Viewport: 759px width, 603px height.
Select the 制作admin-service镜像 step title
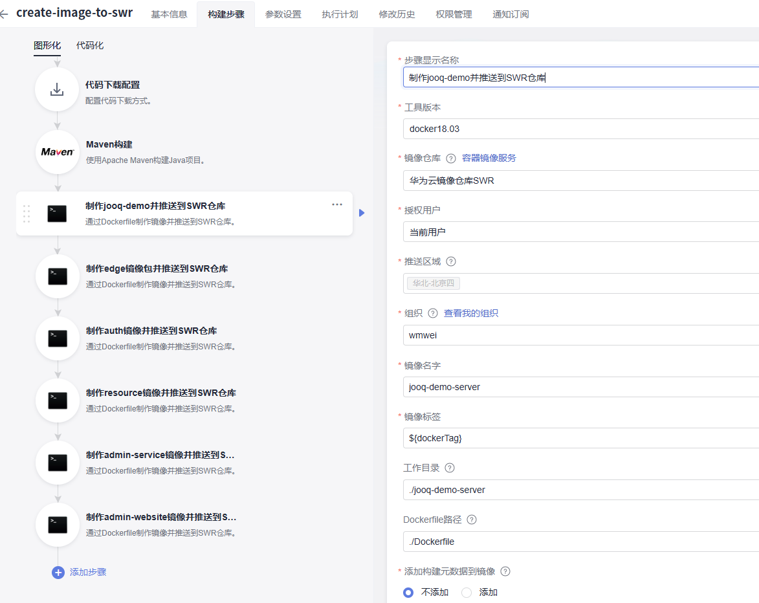(160, 455)
